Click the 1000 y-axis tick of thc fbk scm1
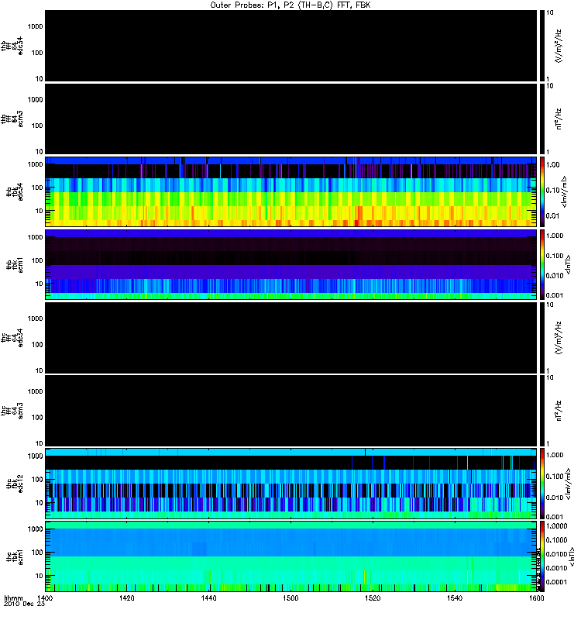Image resolution: width=581 pixels, height=620 pixels. point(35,529)
